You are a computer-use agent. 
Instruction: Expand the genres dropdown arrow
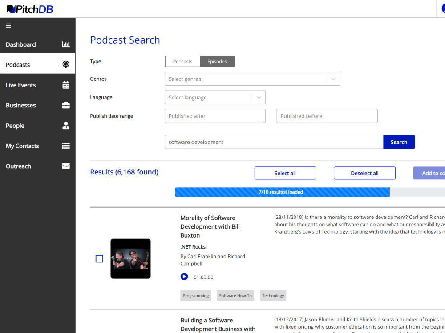pos(333,79)
